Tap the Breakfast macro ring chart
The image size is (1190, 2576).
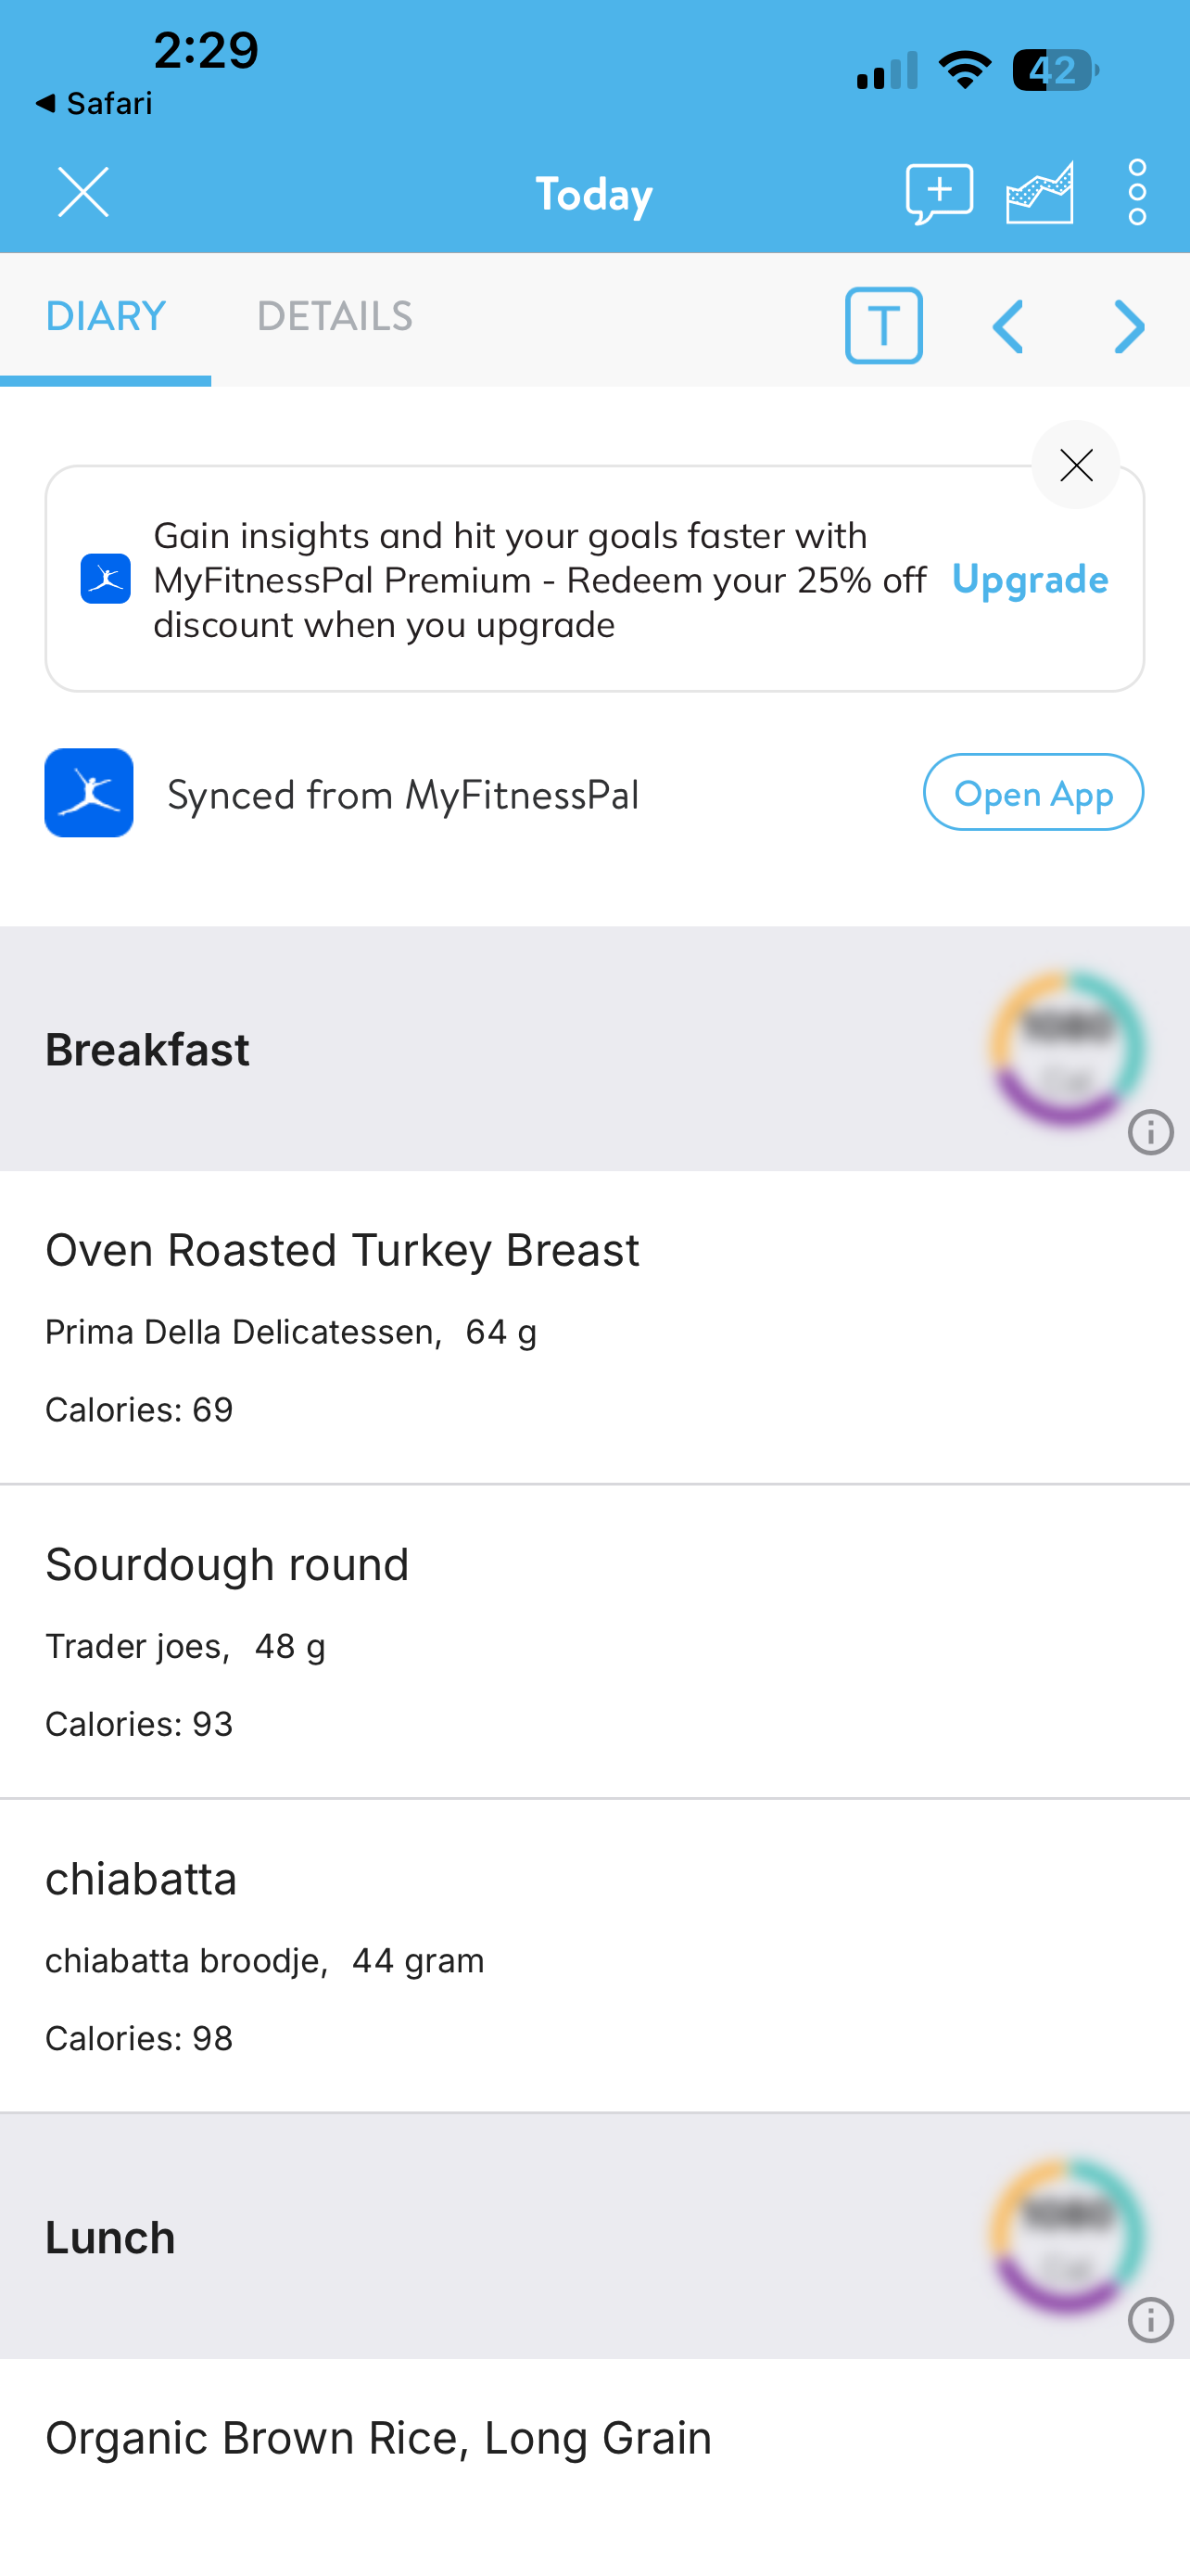pos(1066,1047)
